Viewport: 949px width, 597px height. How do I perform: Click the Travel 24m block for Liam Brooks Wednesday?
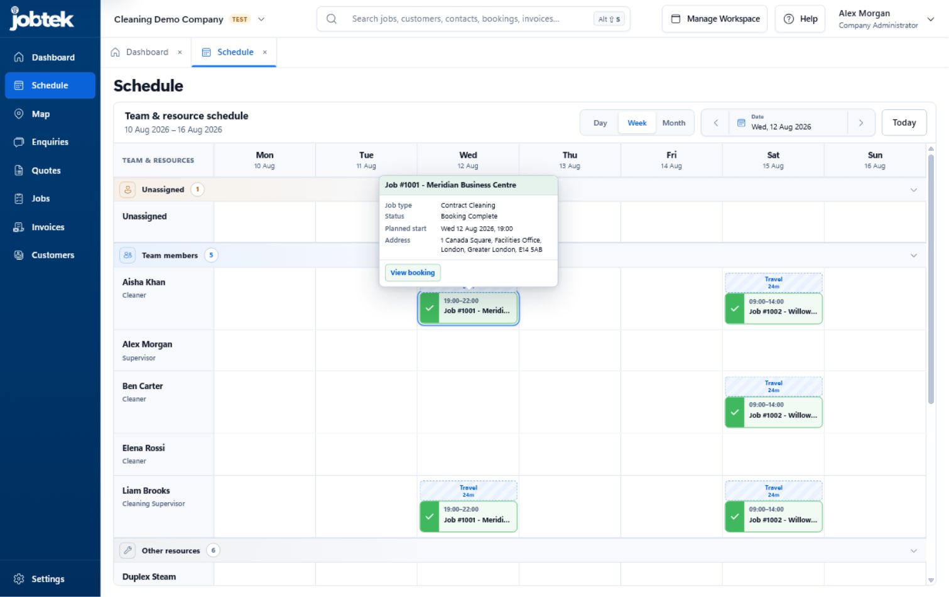[x=469, y=491]
